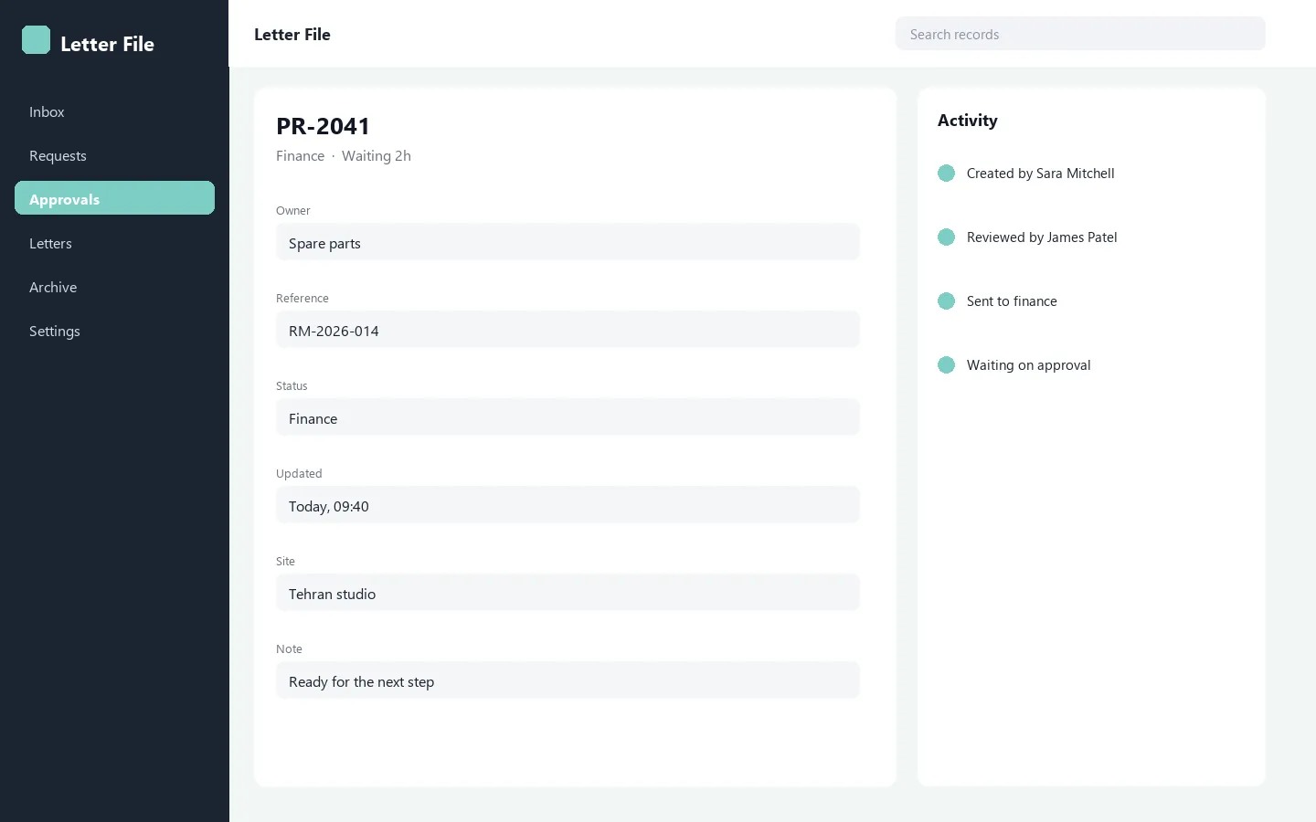
Task: Click the Owner field showing Spare parts
Action: tap(568, 242)
